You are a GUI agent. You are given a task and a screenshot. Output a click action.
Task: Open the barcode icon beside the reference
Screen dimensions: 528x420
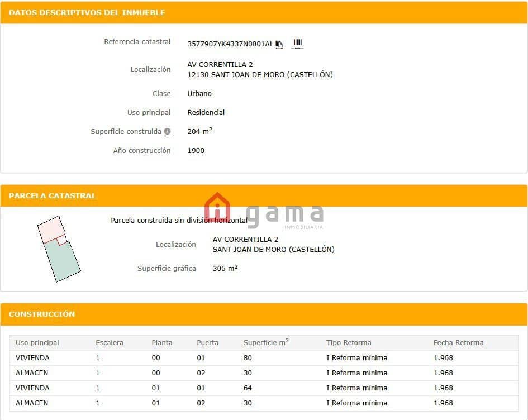click(x=297, y=43)
